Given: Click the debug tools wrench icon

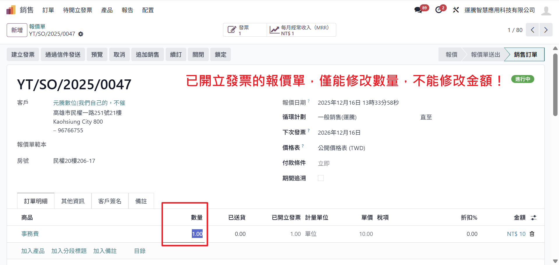Looking at the screenshot, I should tap(456, 10).
